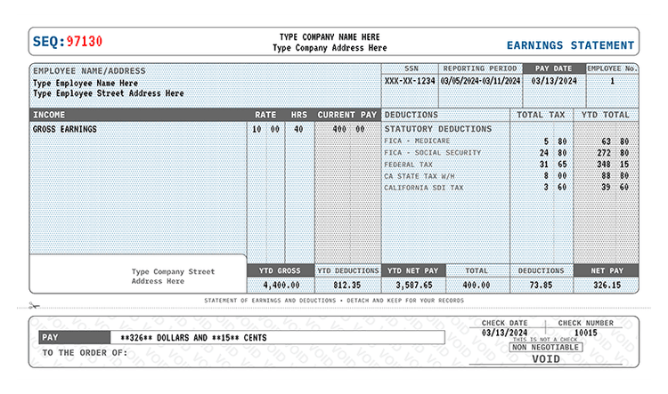The height and width of the screenshot is (394, 668).
Task: Click the Non Negotiable box
Action: tap(546, 348)
